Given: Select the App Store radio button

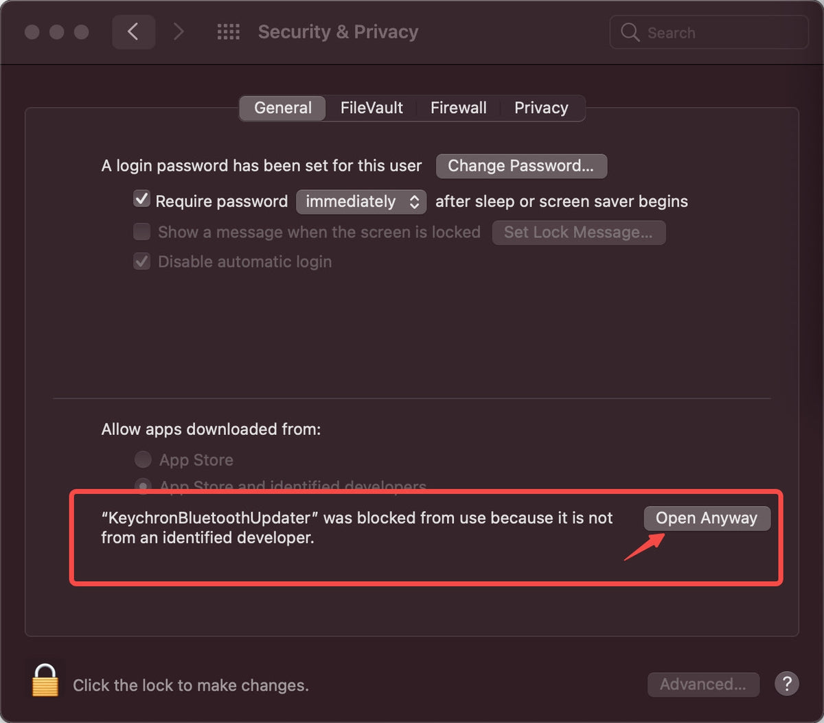Looking at the screenshot, I should (143, 459).
